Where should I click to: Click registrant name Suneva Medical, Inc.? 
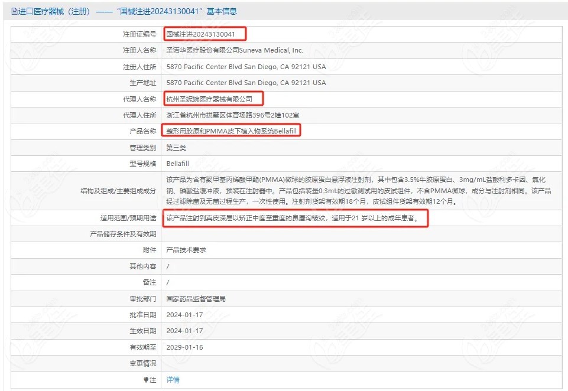coord(235,51)
